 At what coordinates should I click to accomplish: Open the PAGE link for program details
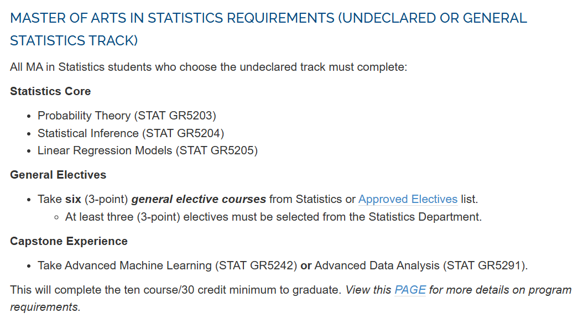410,290
